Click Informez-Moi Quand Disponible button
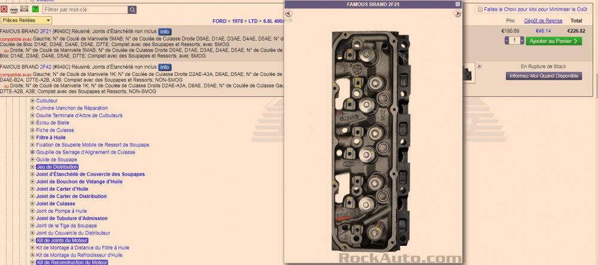Screen dimensions: 598x265 click(544, 76)
